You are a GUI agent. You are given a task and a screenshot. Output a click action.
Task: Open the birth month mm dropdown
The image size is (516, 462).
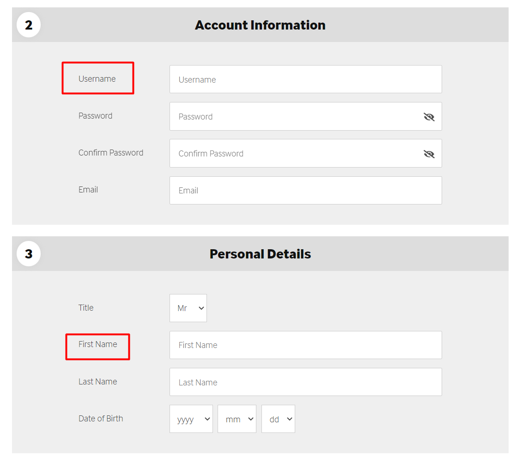pos(237,419)
